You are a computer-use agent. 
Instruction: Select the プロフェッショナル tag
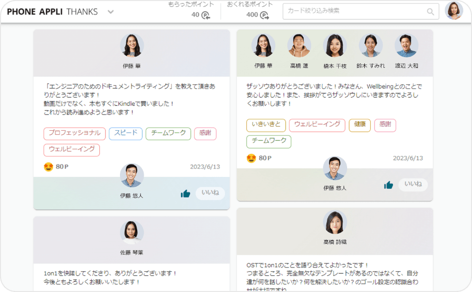pos(74,133)
